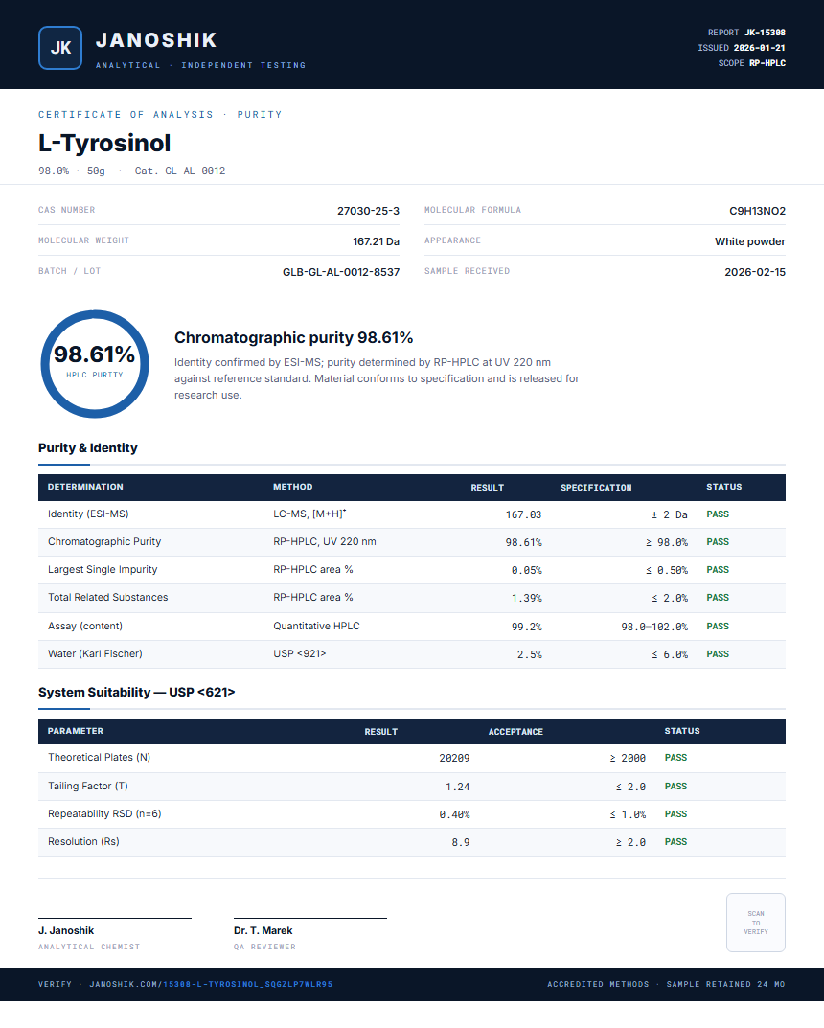The image size is (824, 1028).
Task: Select the Identity (ESI-MS) row label
Action: coord(88,514)
